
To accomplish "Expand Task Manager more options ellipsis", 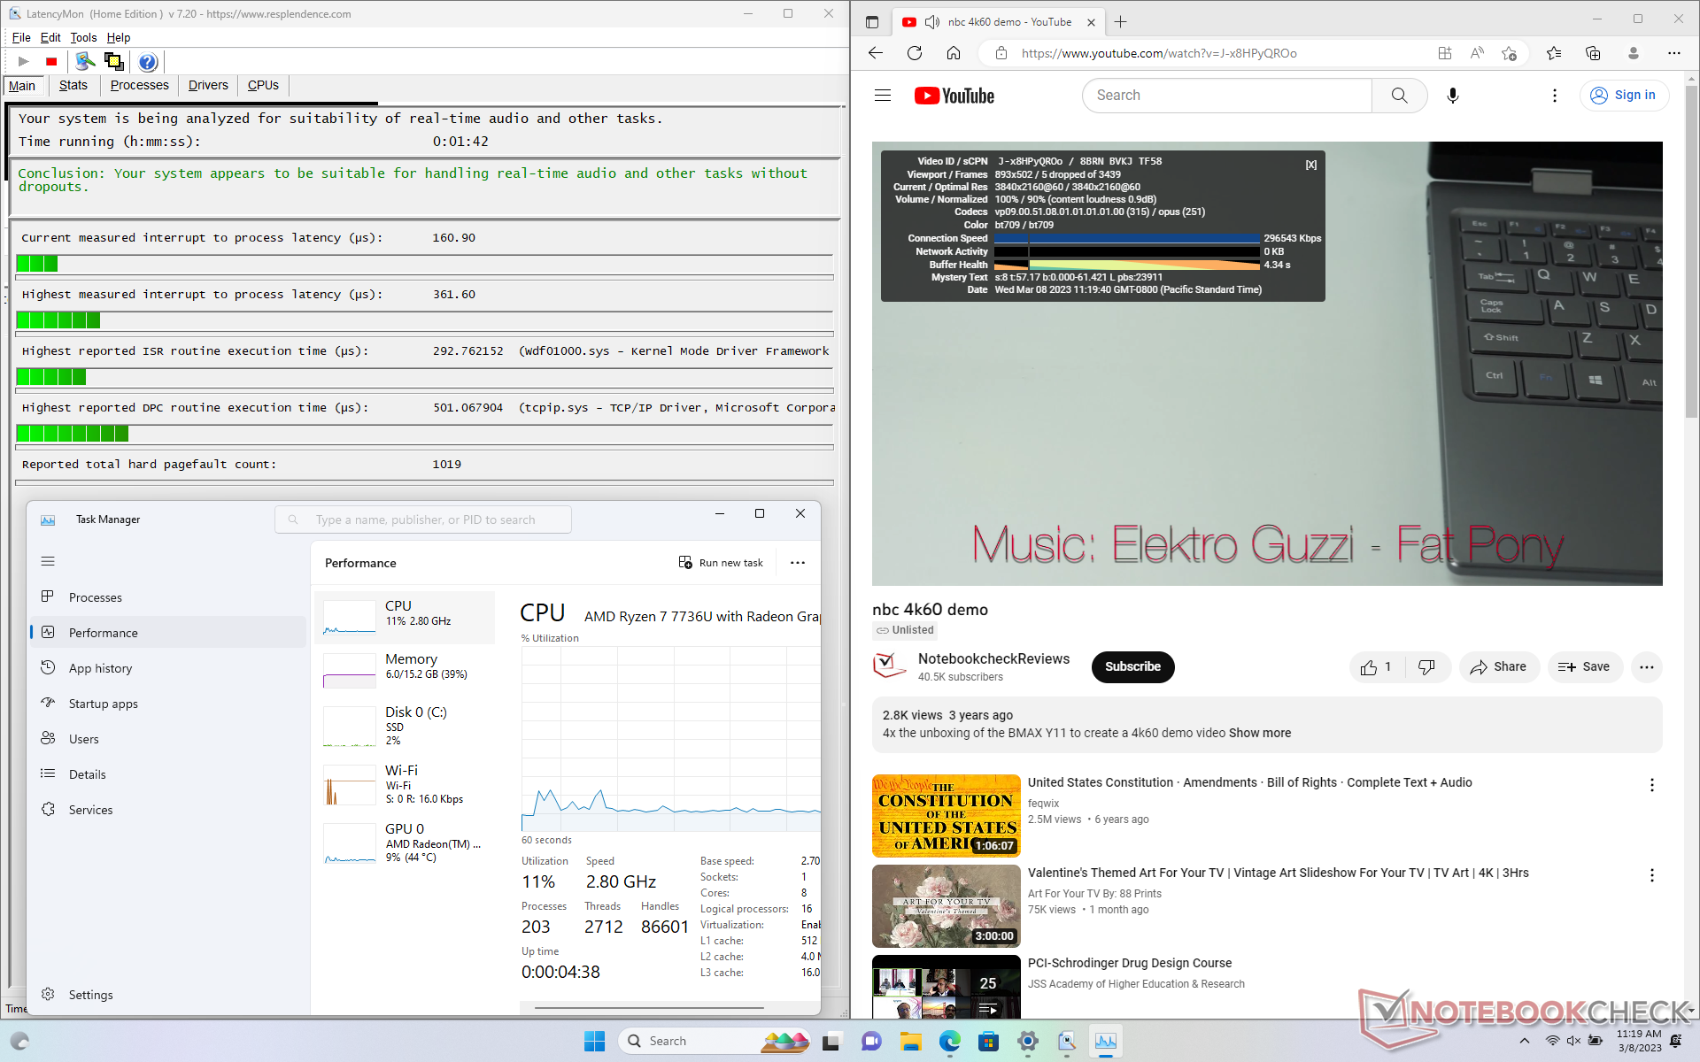I will tap(797, 563).
